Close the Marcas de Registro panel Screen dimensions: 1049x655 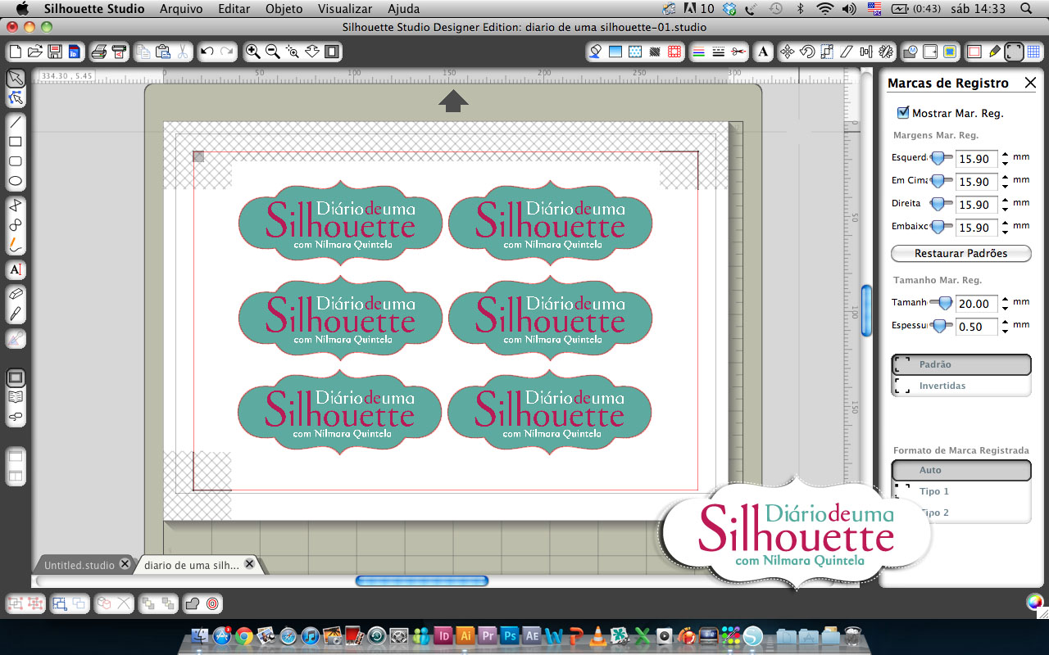point(1030,83)
